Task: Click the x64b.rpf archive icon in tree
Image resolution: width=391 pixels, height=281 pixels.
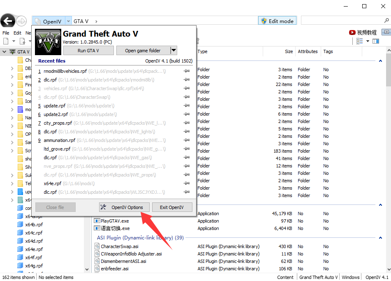Action: (20, 224)
